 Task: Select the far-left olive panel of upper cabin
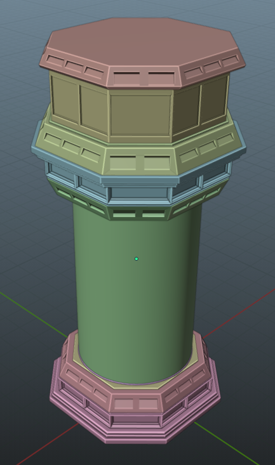64,100
